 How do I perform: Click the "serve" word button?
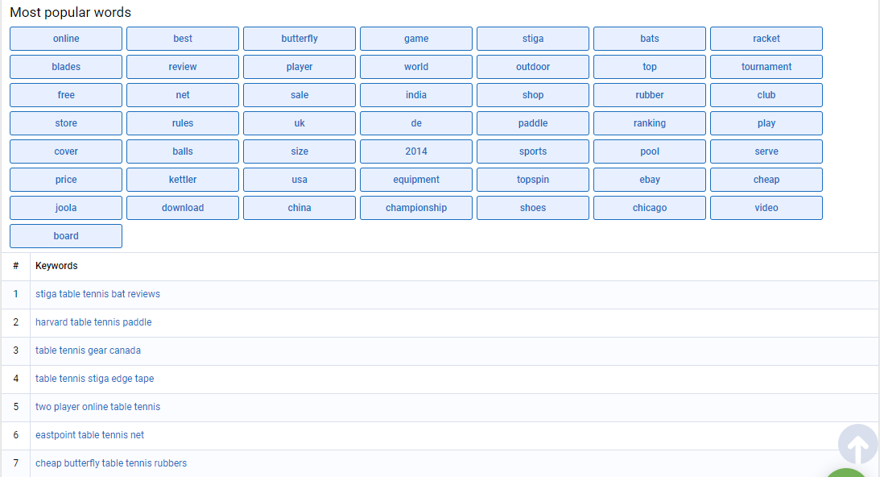(x=766, y=151)
